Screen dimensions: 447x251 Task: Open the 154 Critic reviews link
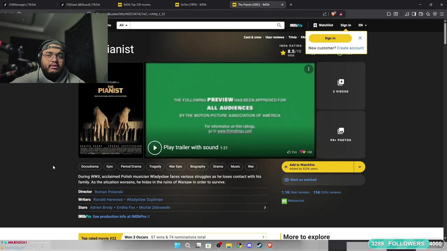tap(327, 192)
